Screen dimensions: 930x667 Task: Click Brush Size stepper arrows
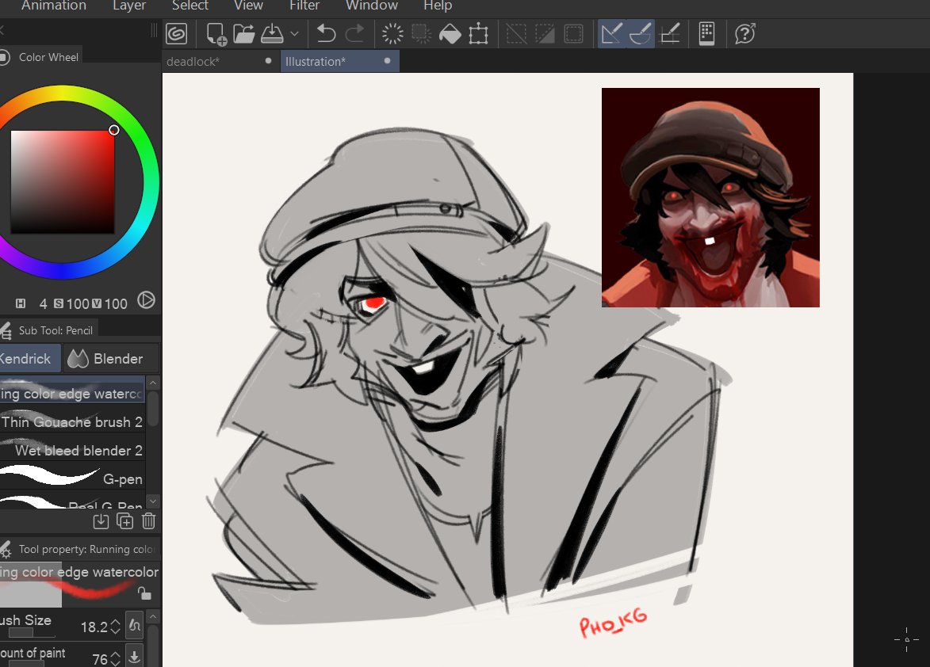116,627
